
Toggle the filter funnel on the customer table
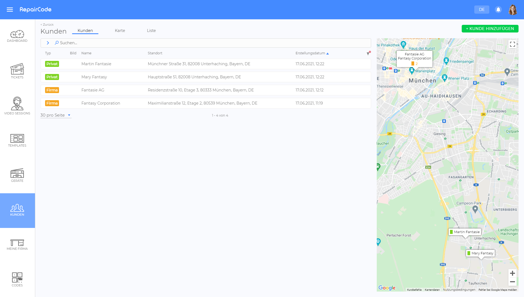pos(367,54)
